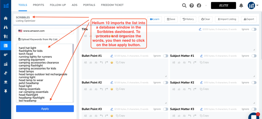Open the PORTALS menu
Image resolution: width=262 pixels, height=119 pixels.
pyautogui.click(x=89, y=5)
